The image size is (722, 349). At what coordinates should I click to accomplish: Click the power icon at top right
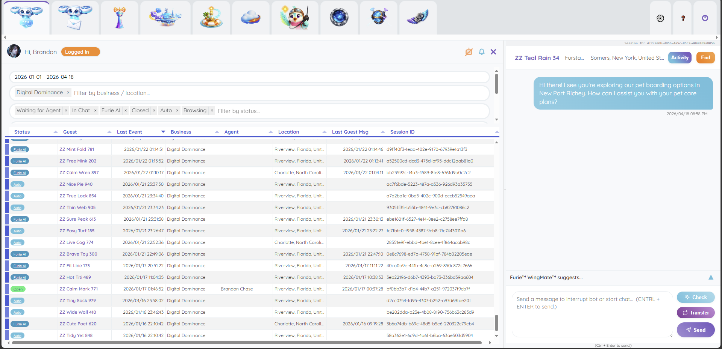click(x=705, y=18)
